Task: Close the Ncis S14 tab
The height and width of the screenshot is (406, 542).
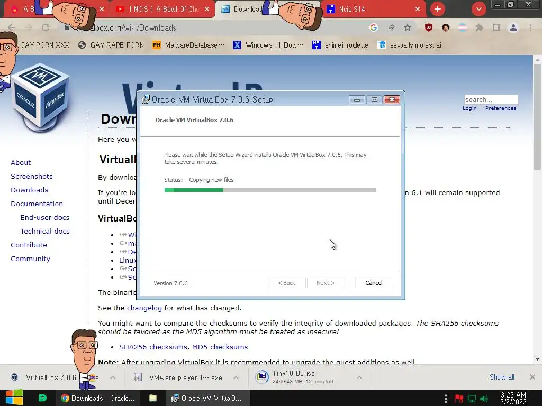Action: [x=418, y=10]
